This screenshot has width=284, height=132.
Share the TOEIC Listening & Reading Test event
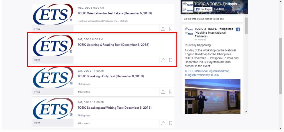point(163,60)
